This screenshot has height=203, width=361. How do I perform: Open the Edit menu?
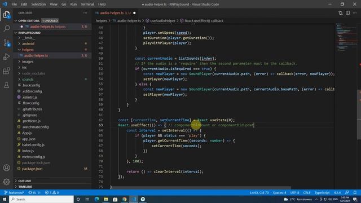(x=24, y=4)
